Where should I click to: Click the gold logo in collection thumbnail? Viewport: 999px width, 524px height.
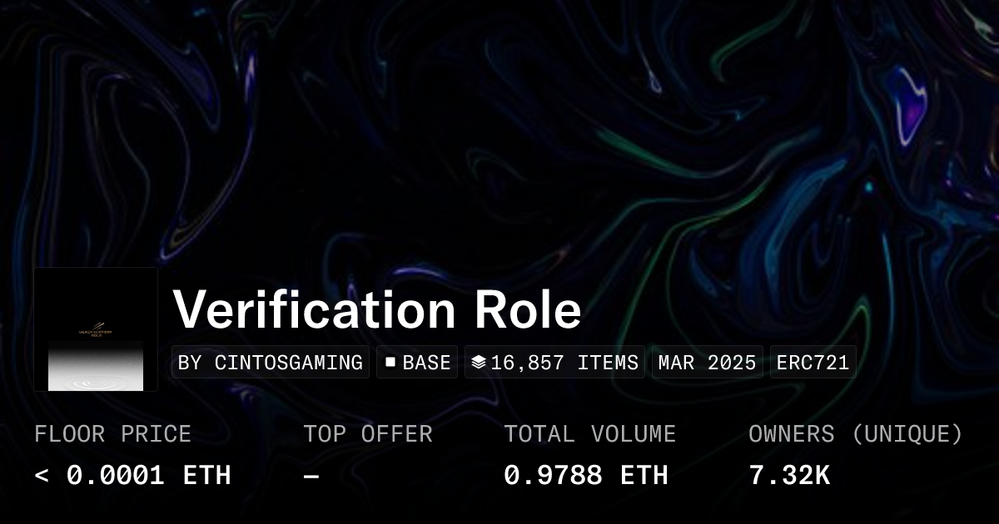point(96,327)
